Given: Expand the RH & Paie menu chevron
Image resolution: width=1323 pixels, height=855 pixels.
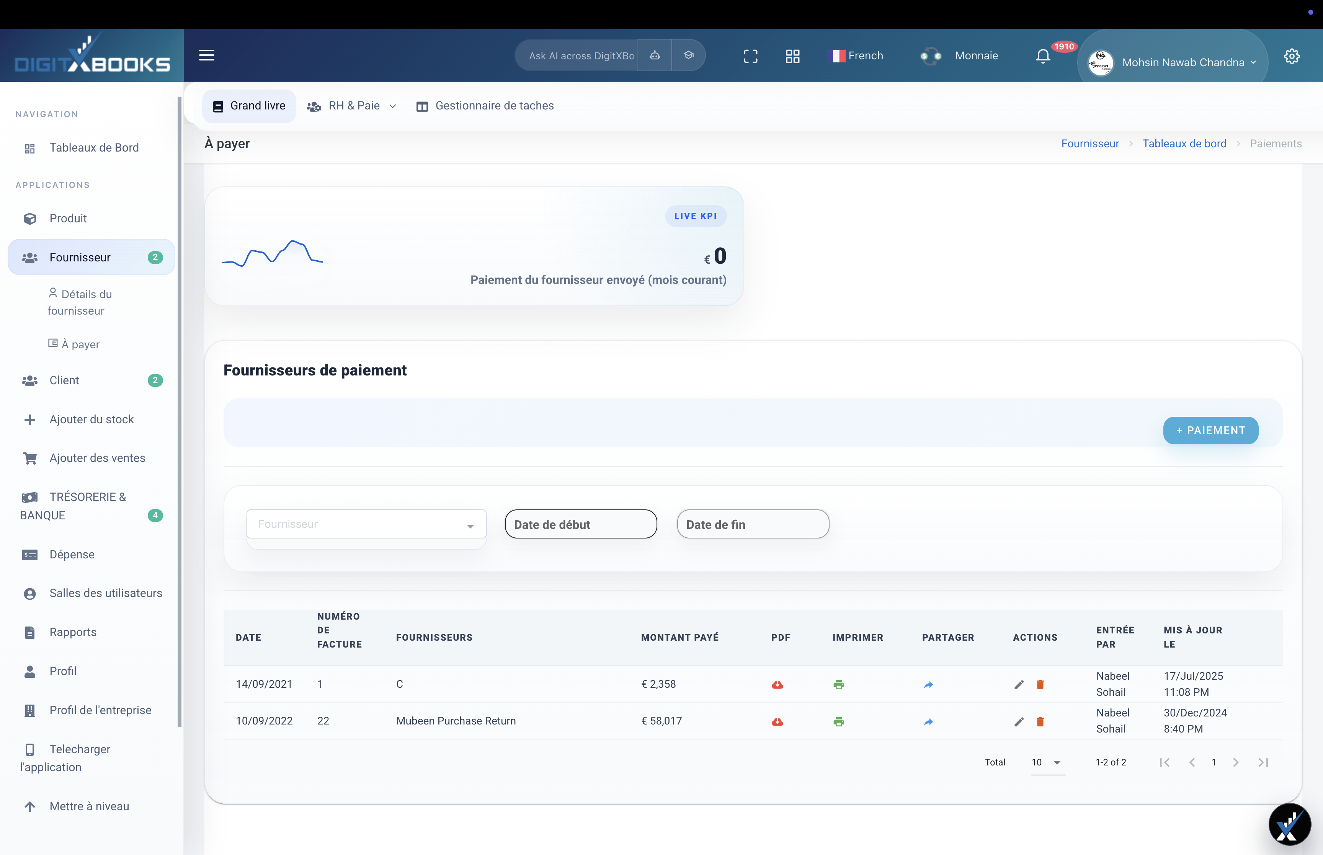Looking at the screenshot, I should pos(393,106).
